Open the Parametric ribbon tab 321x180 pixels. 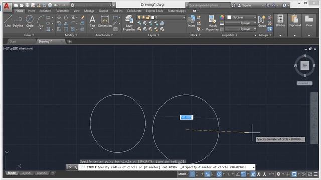tap(62, 11)
